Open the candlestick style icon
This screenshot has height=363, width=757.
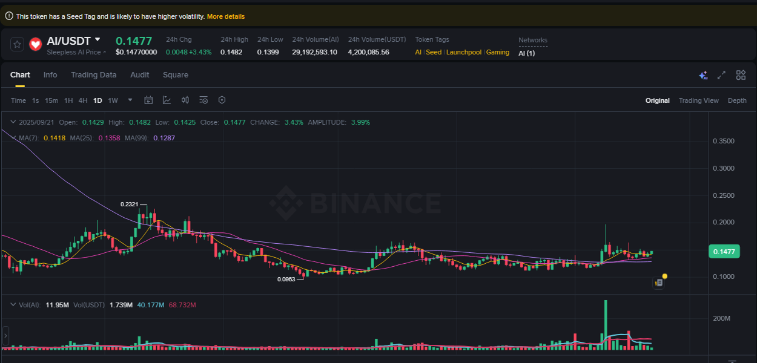(185, 100)
